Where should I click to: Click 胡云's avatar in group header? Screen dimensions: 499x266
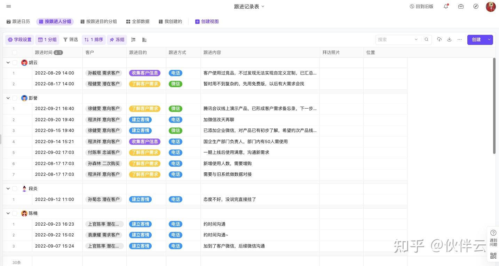(x=24, y=63)
